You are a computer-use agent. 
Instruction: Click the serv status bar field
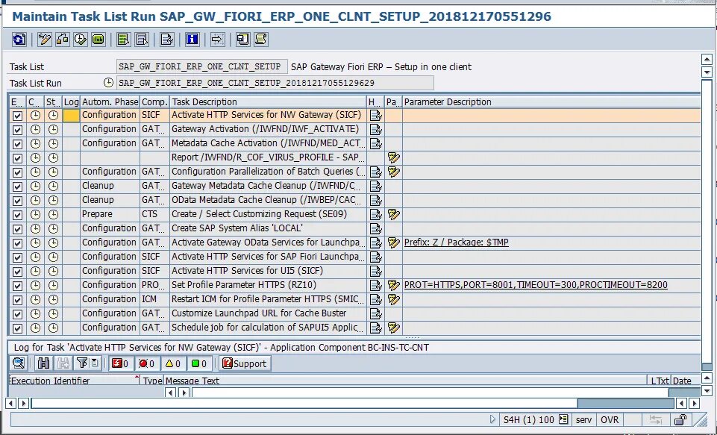[583, 419]
